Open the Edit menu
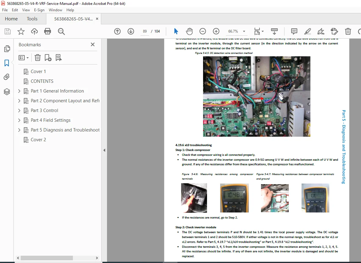This screenshot has height=263, width=361. (x=15, y=10)
